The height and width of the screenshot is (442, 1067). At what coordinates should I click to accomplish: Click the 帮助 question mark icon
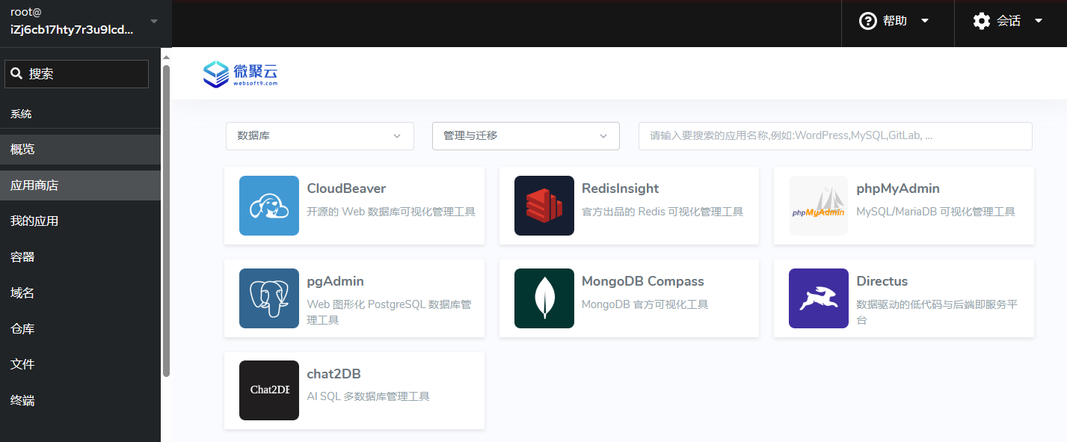(x=867, y=21)
